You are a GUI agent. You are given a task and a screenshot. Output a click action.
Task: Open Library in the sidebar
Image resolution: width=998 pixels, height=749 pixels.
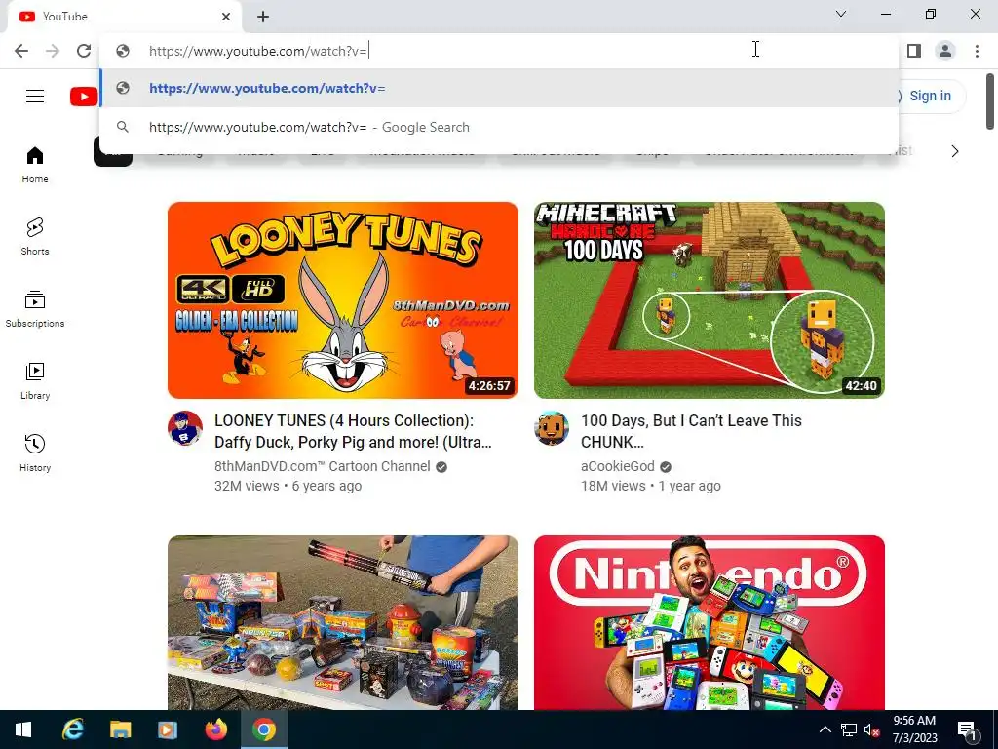(35, 381)
